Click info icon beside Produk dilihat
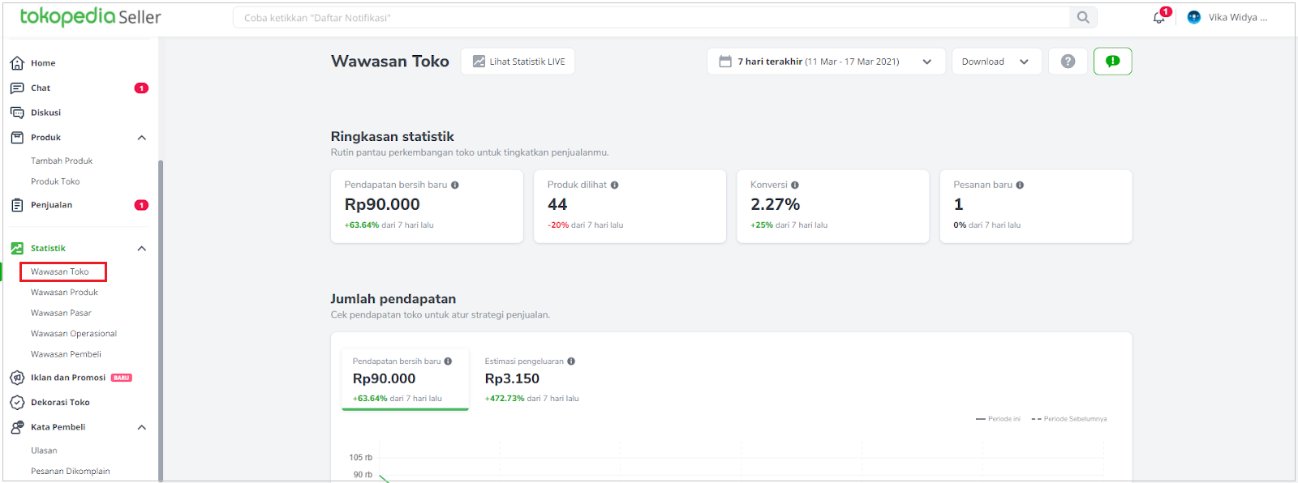 pyautogui.click(x=615, y=185)
